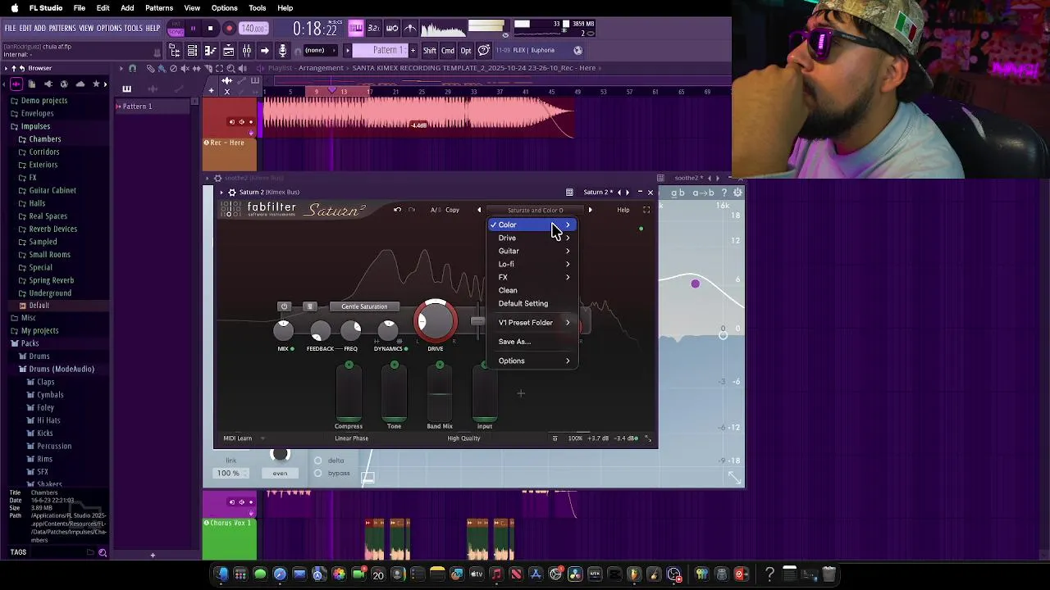Expand Drums (ModeAudio) folder
The height and width of the screenshot is (590, 1050).
click(61, 369)
